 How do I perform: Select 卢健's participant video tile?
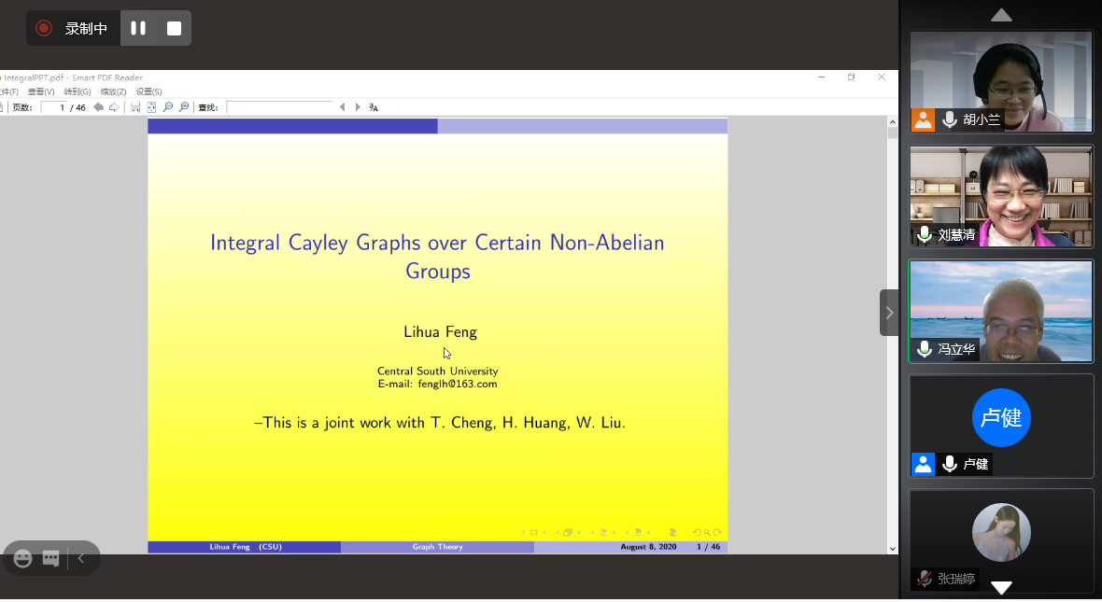[1001, 426]
